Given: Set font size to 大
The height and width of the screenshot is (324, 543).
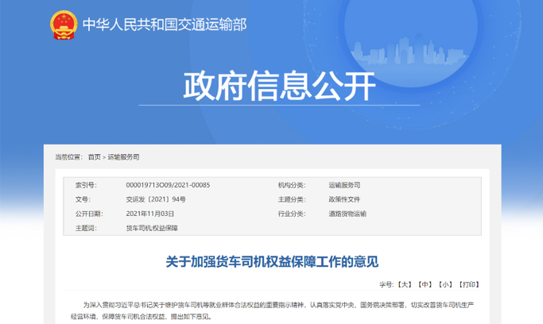Looking at the screenshot, I should click(405, 284).
